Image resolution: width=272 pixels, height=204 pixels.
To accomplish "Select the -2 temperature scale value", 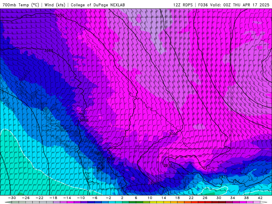I will (x=108, y=198).
